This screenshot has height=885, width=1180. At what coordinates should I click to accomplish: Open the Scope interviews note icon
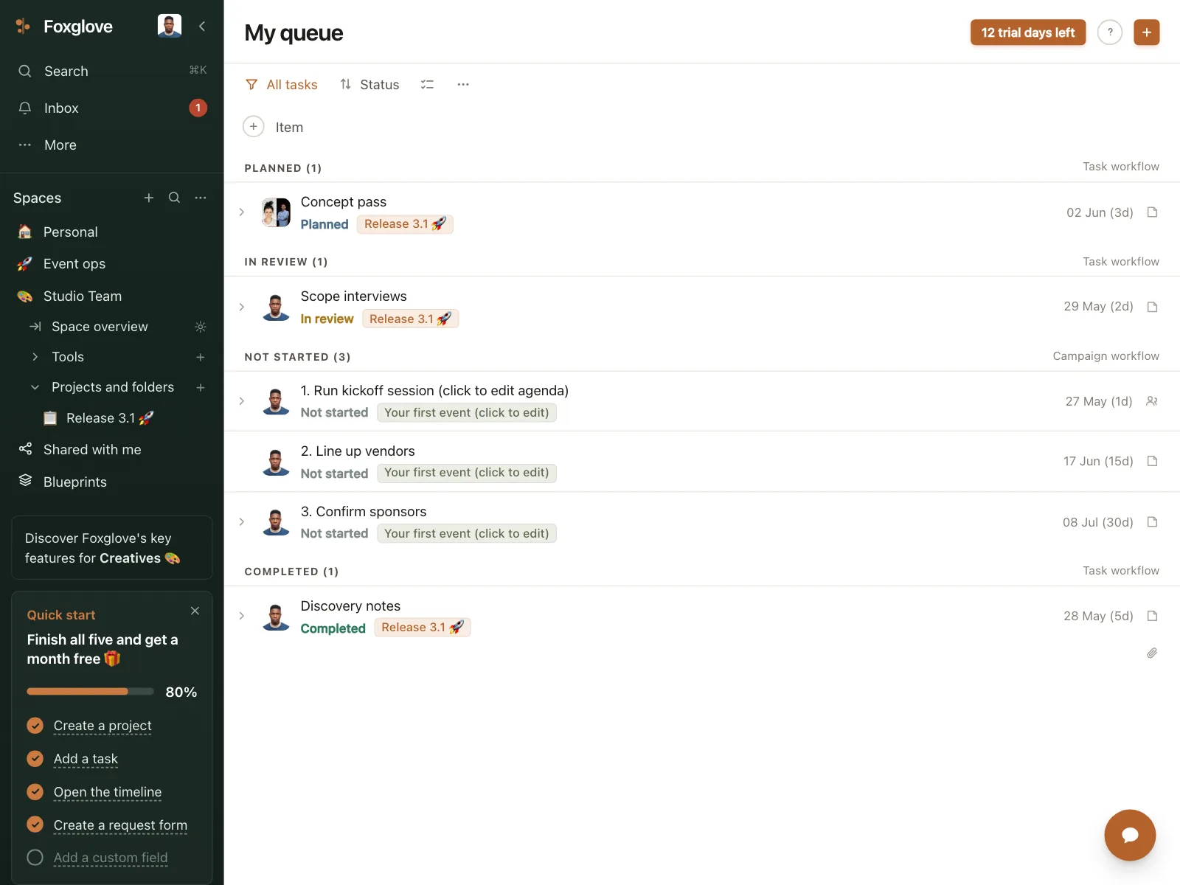(x=1153, y=307)
